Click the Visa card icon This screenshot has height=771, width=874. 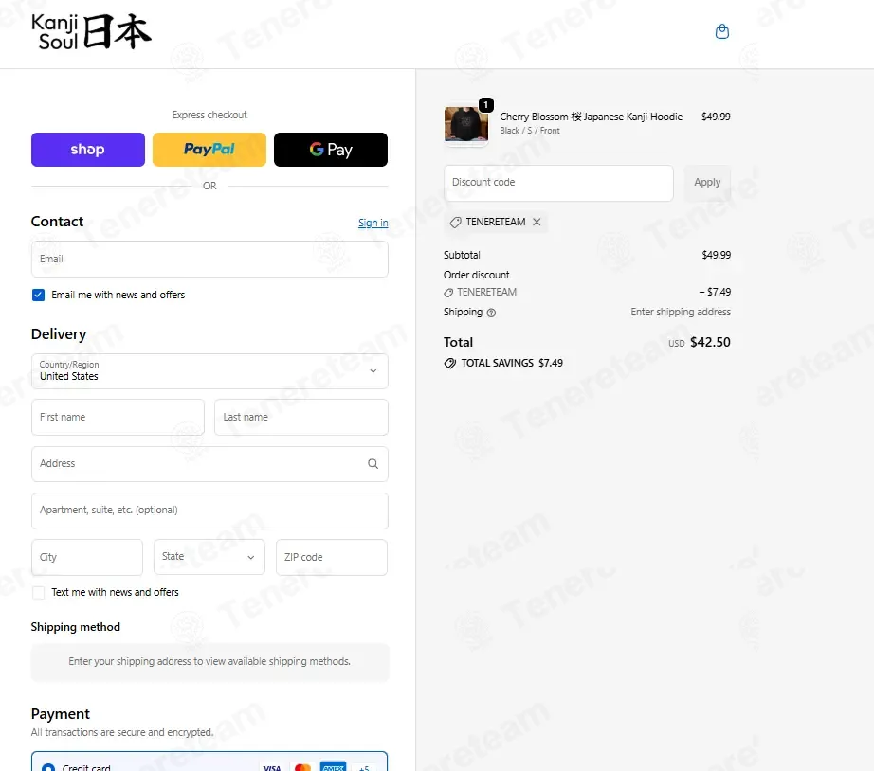pos(272,767)
